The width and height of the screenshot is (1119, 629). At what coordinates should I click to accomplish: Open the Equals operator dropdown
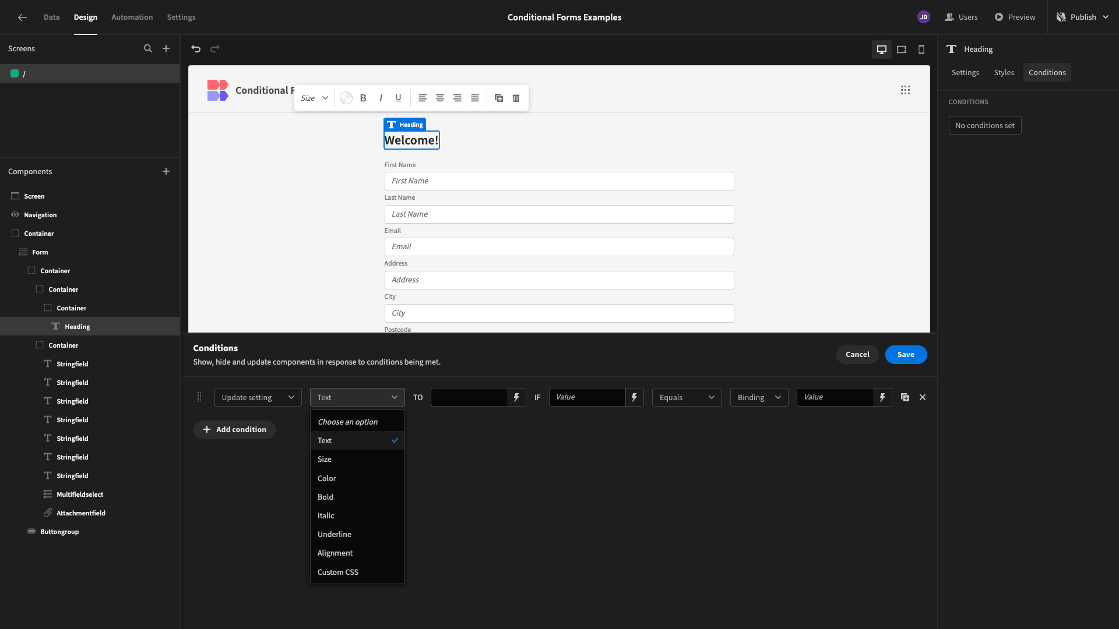point(687,397)
